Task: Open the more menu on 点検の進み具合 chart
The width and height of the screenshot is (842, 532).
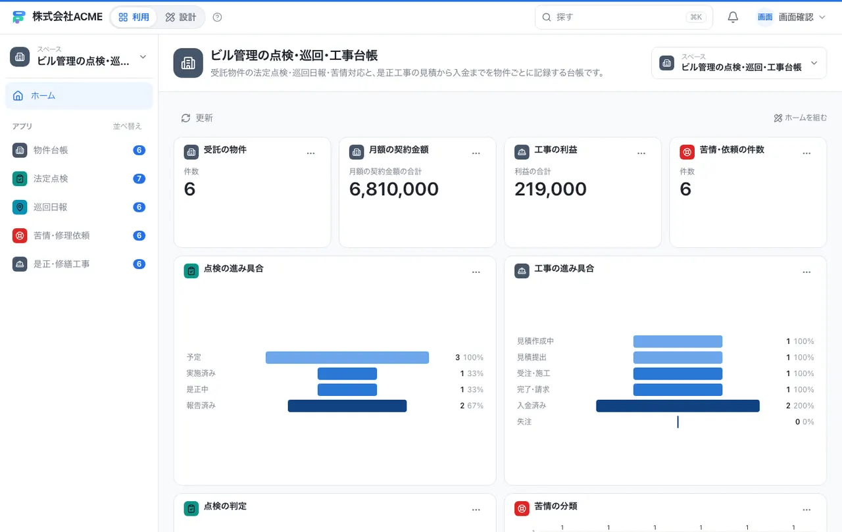Action: coord(476,272)
